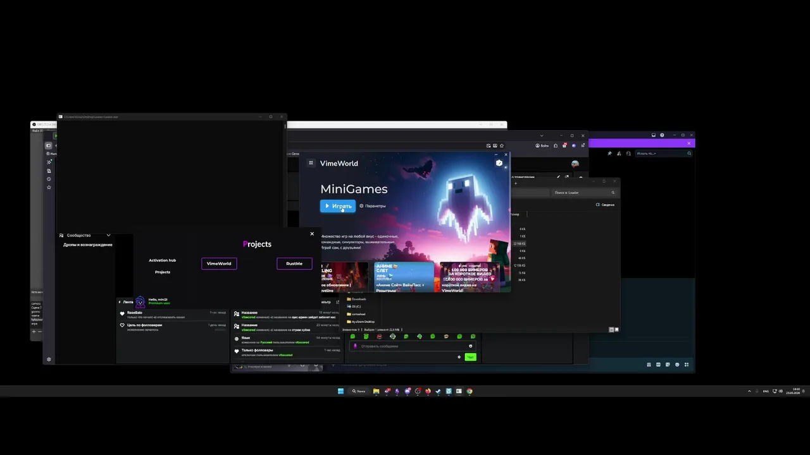Click the browser extensions puzzle icon
Image resolution: width=810 pixels, height=455 pixels.
pyautogui.click(x=556, y=145)
